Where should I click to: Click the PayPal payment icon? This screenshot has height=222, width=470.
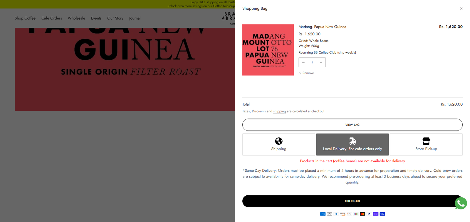[x=369, y=214]
